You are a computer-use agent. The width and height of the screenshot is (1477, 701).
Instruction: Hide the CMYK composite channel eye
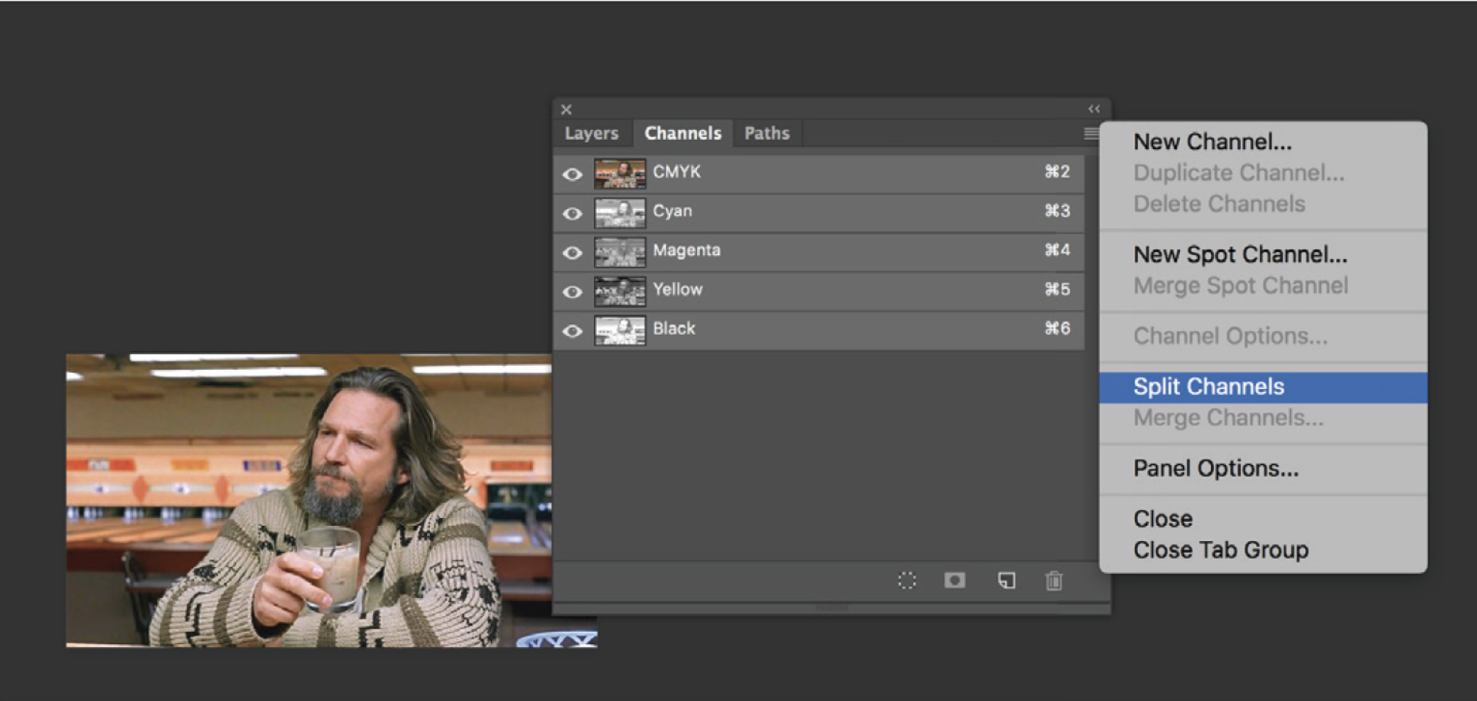[572, 174]
